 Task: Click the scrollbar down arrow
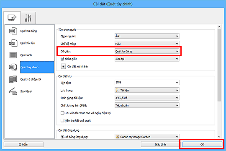(x=219, y=137)
